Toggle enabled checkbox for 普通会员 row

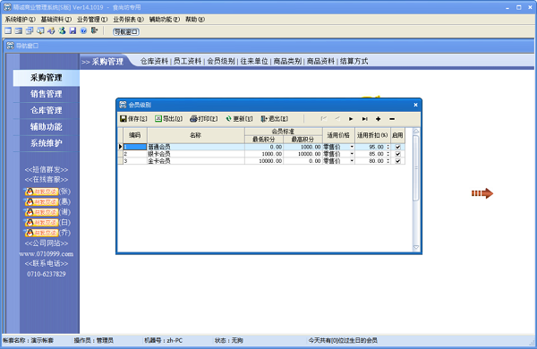tap(398, 147)
